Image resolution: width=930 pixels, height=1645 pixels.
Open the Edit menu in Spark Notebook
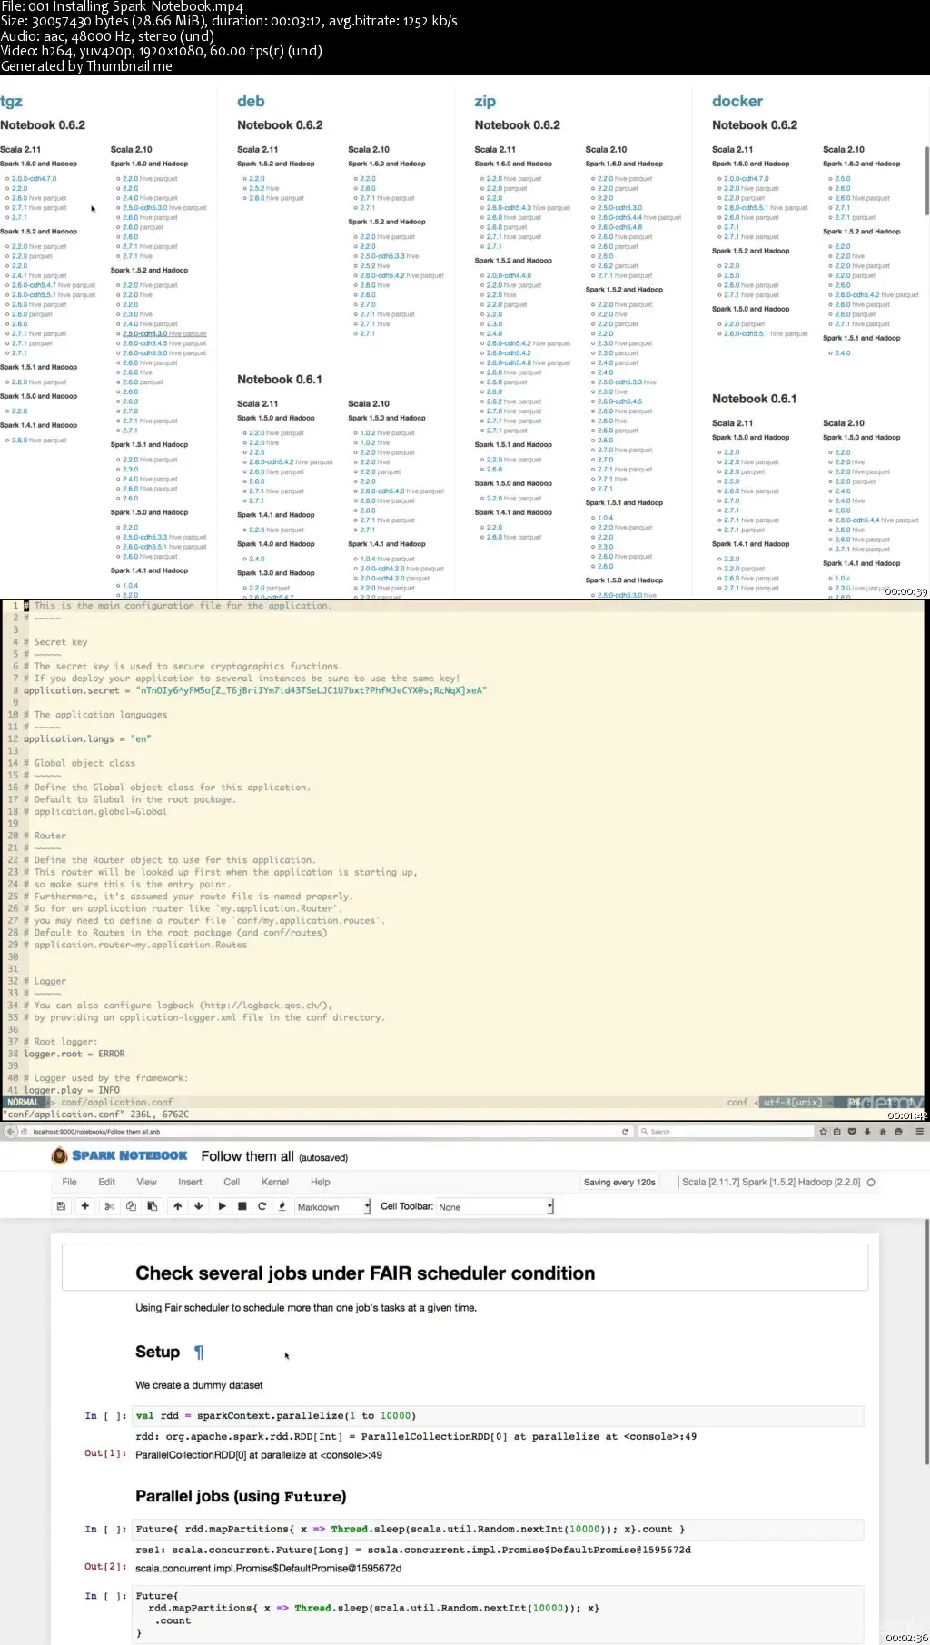coord(106,1183)
